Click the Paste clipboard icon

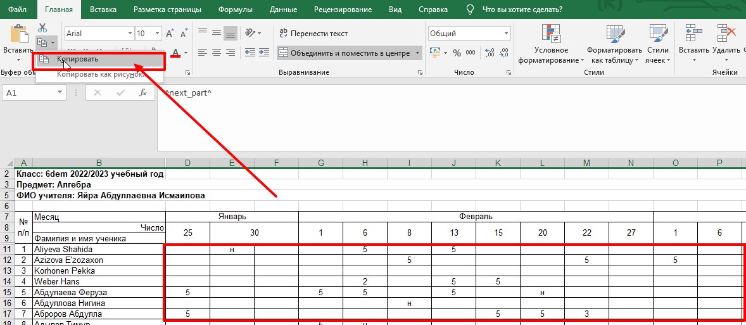coord(19,34)
